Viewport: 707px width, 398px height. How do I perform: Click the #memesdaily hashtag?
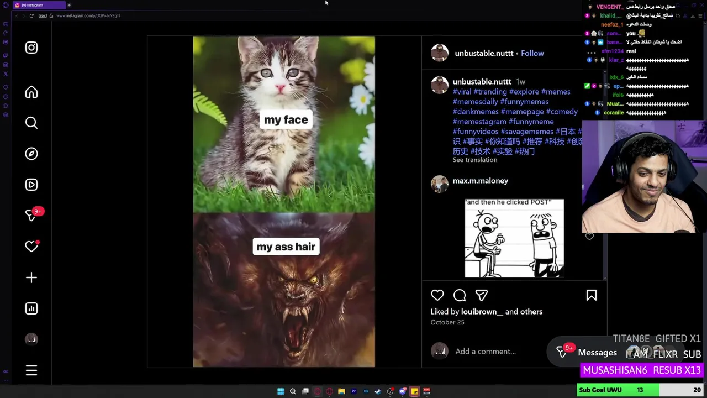[476, 102]
